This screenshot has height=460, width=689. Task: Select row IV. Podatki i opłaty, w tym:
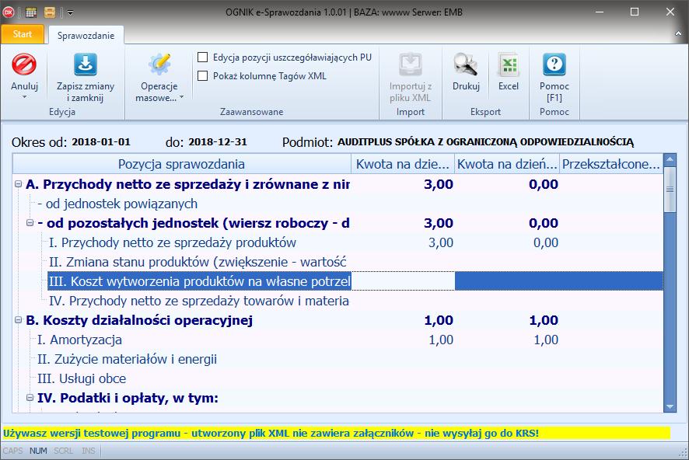click(338, 398)
